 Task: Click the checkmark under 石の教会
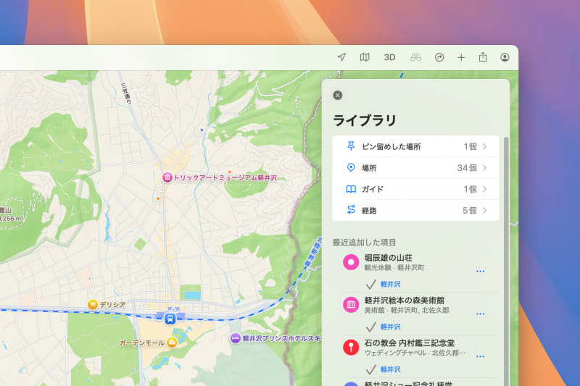[x=370, y=369]
